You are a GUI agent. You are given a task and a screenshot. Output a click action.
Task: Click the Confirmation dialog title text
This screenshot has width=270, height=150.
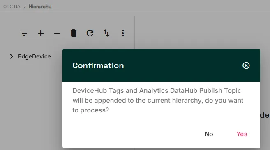(98, 65)
